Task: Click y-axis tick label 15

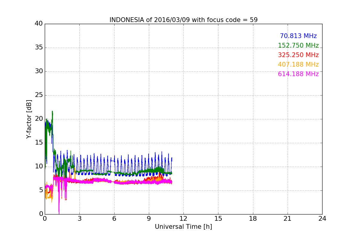Action: 39,143
